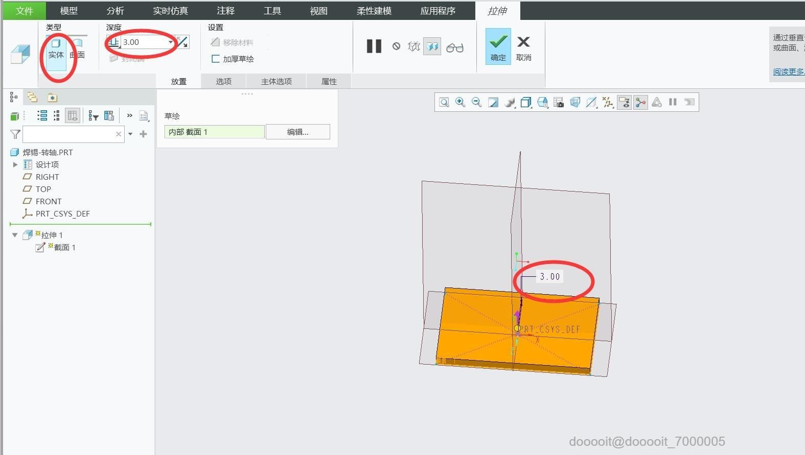The width and height of the screenshot is (805, 455).
Task: Select the 实体 solid type icon
Action: 56,49
